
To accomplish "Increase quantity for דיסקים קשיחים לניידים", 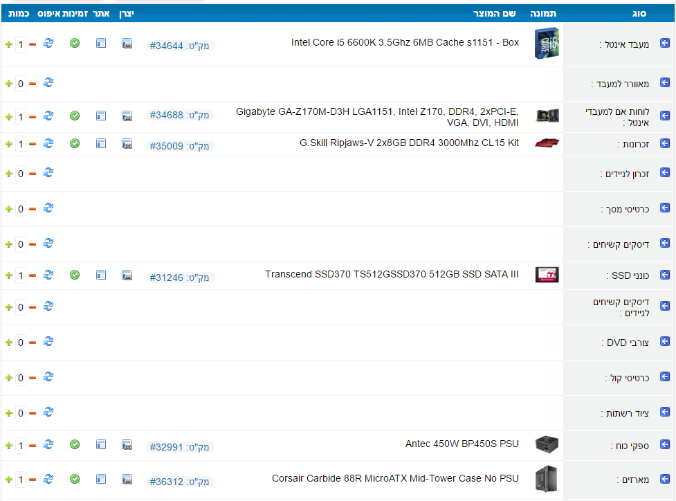I will [x=8, y=307].
